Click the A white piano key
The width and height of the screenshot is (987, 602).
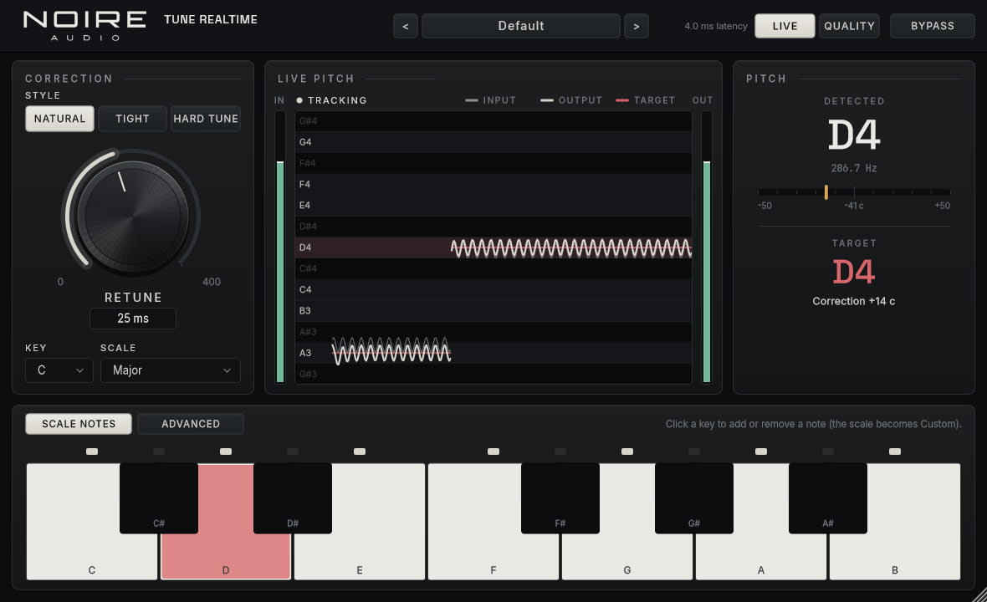tap(761, 557)
